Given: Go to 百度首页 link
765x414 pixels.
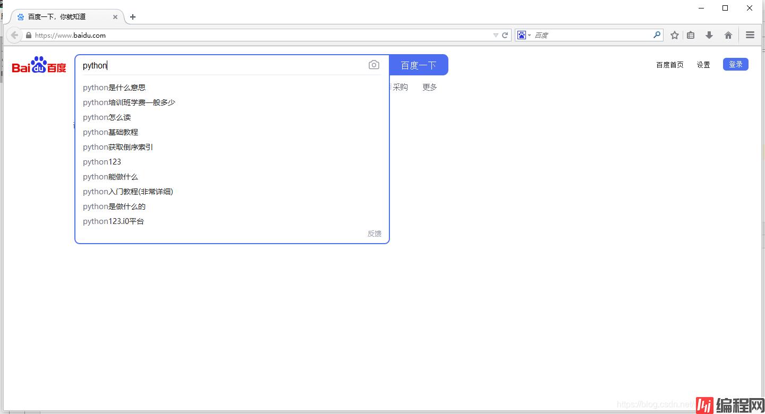Looking at the screenshot, I should point(670,65).
